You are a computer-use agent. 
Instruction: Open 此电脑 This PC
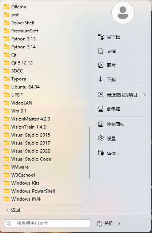click(x=109, y=109)
